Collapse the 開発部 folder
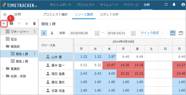 click(3, 46)
